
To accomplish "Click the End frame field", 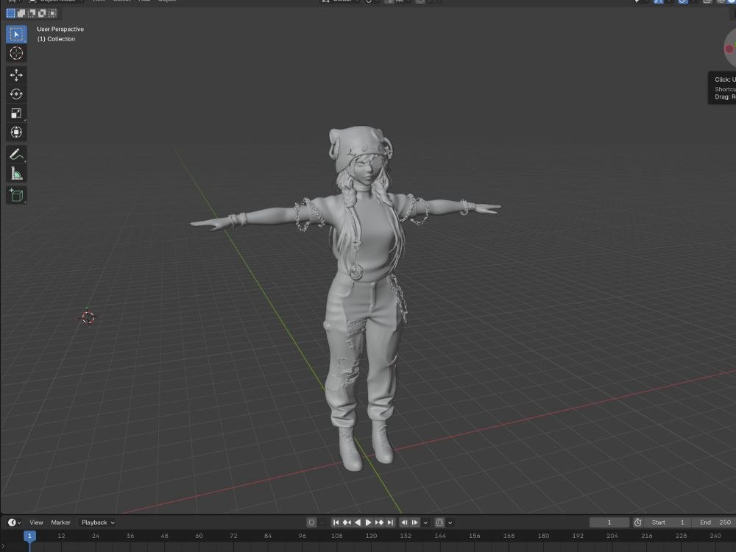I will [x=715, y=523].
